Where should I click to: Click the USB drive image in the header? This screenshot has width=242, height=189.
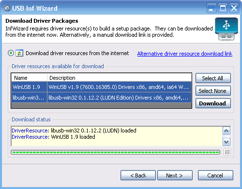pyautogui.click(x=227, y=29)
